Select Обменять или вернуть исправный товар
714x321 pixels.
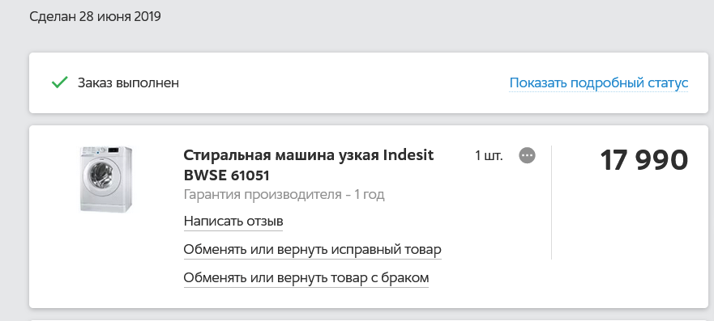312,250
